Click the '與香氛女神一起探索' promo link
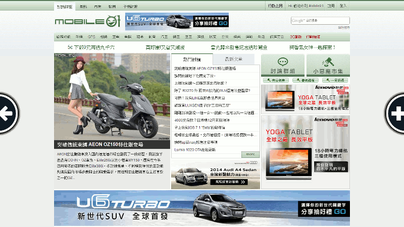This screenshot has width=404, height=227. (x=312, y=47)
